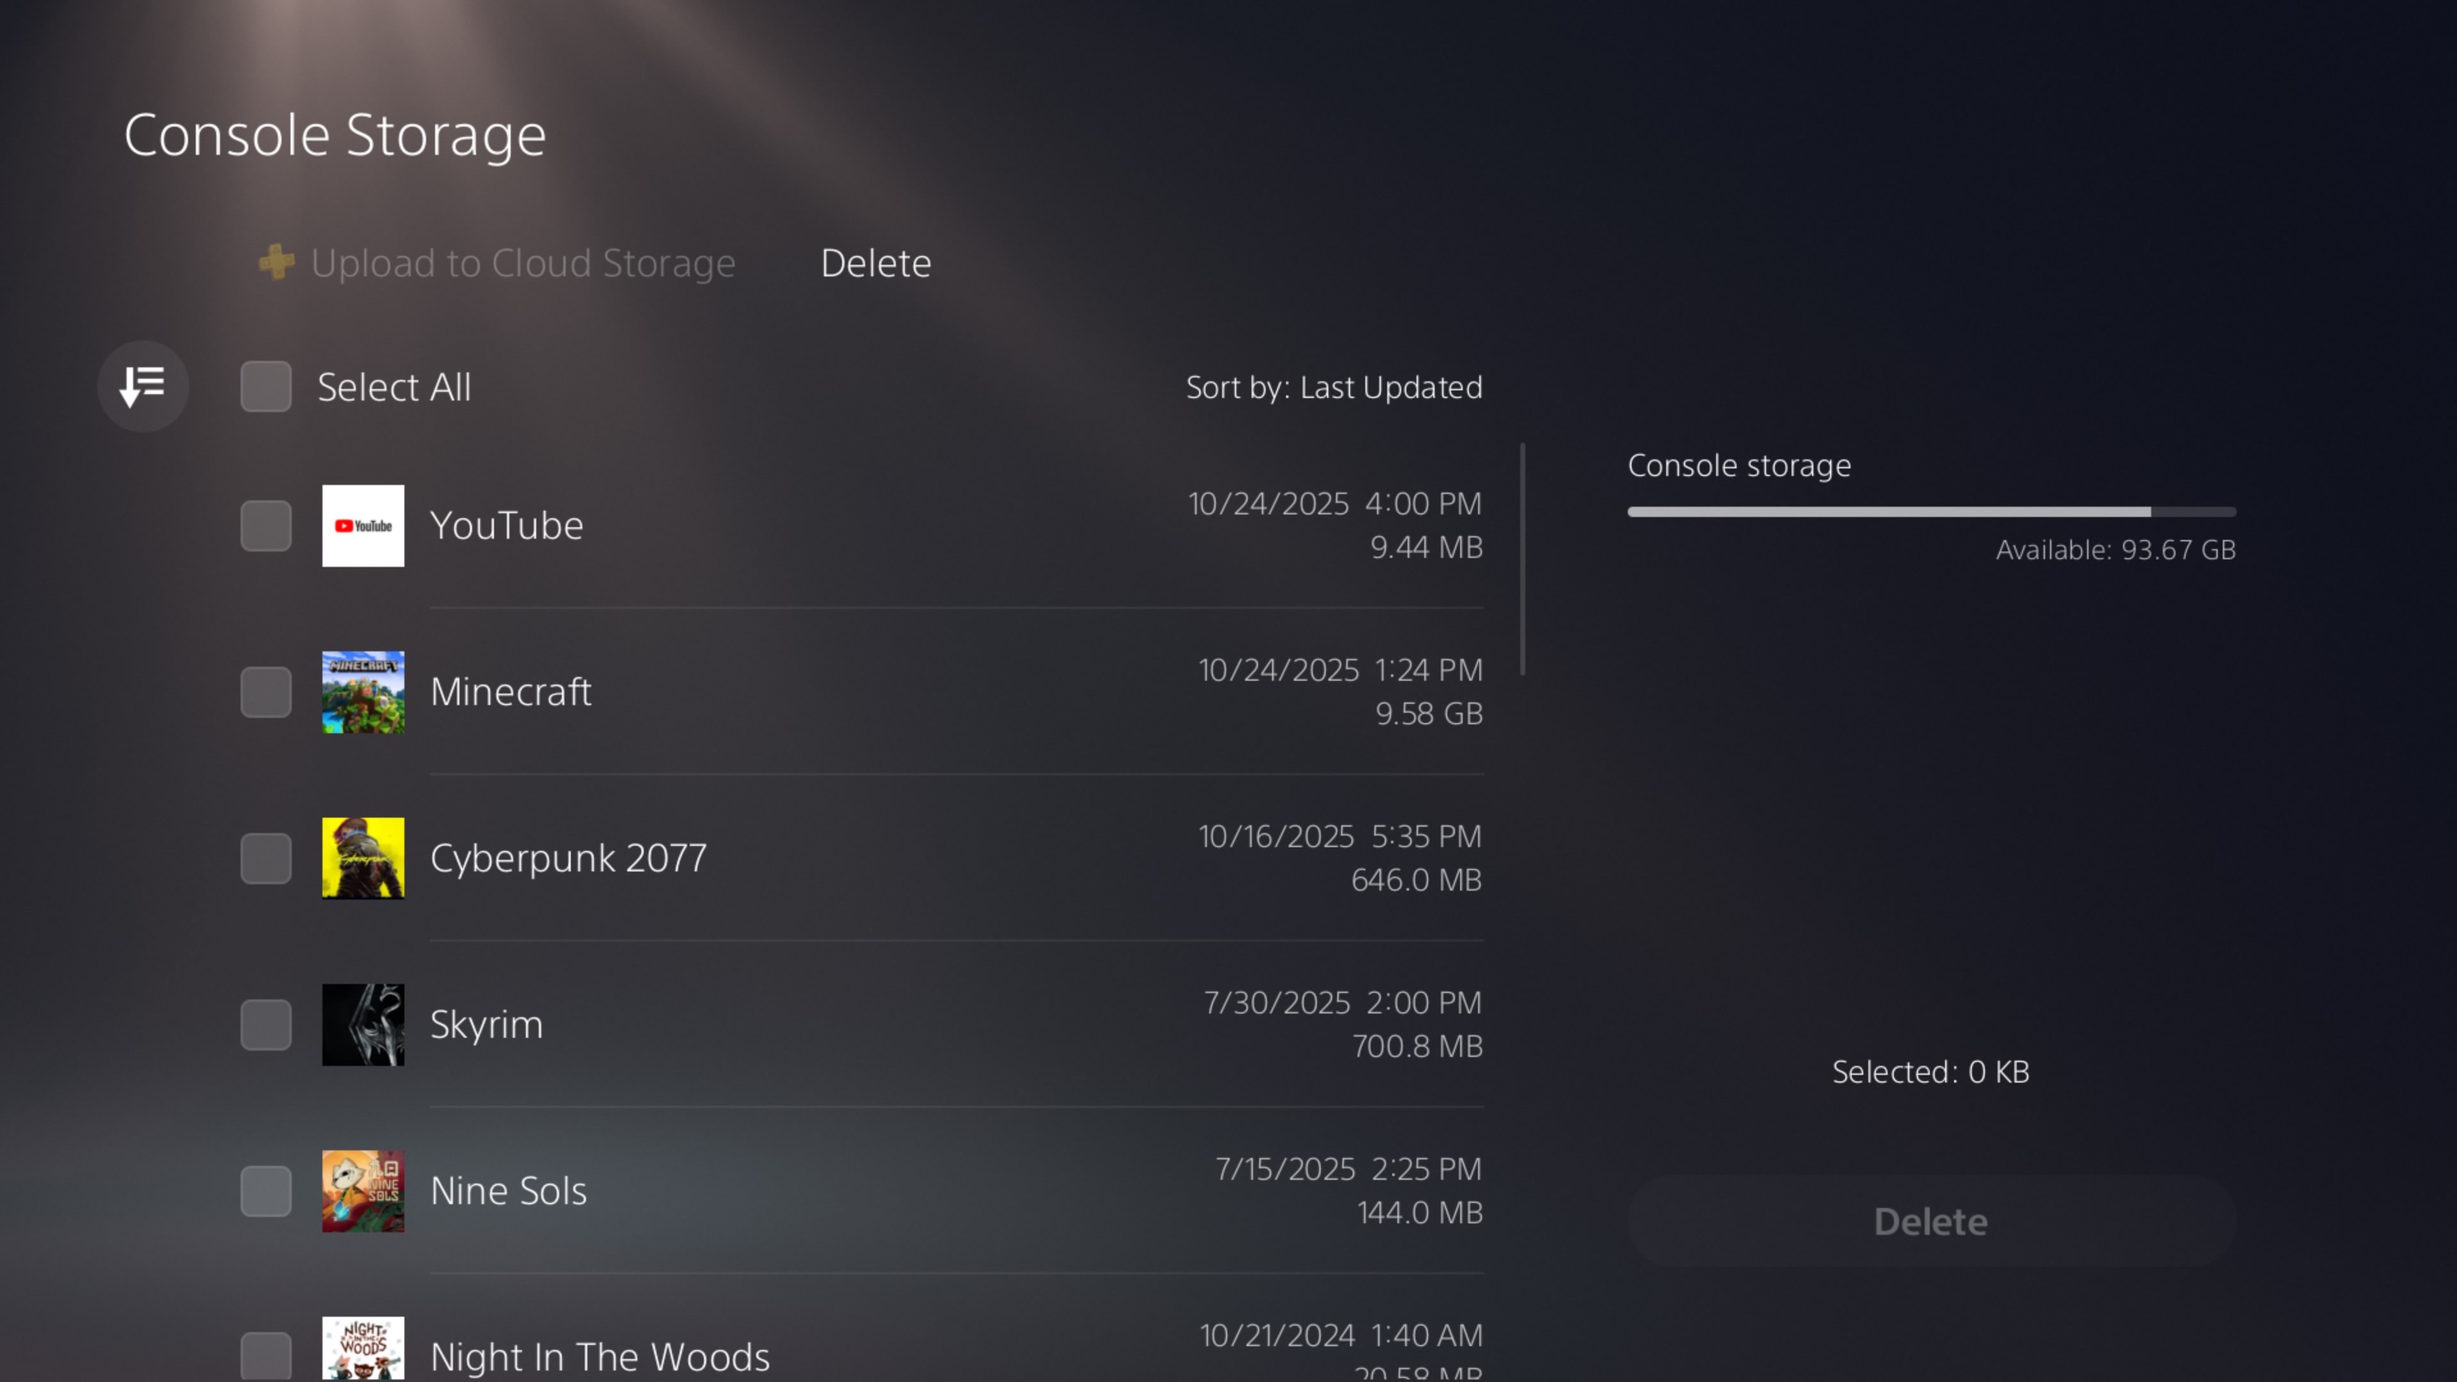Check the Select All checkbox

[266, 386]
